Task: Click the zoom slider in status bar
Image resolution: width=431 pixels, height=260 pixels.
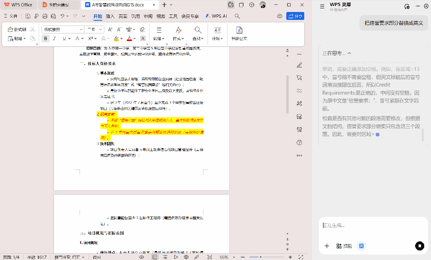Action: pos(261,257)
